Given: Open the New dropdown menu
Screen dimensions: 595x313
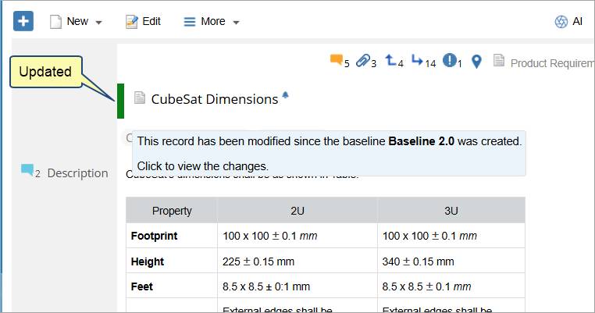Looking at the screenshot, I should click(77, 22).
